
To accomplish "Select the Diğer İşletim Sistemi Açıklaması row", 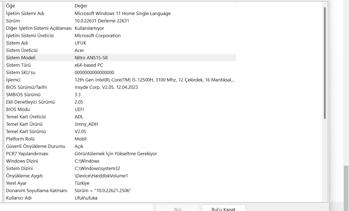I will point(120,28).
